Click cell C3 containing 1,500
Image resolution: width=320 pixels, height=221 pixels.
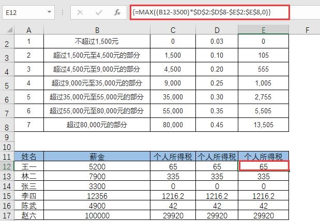173,55
